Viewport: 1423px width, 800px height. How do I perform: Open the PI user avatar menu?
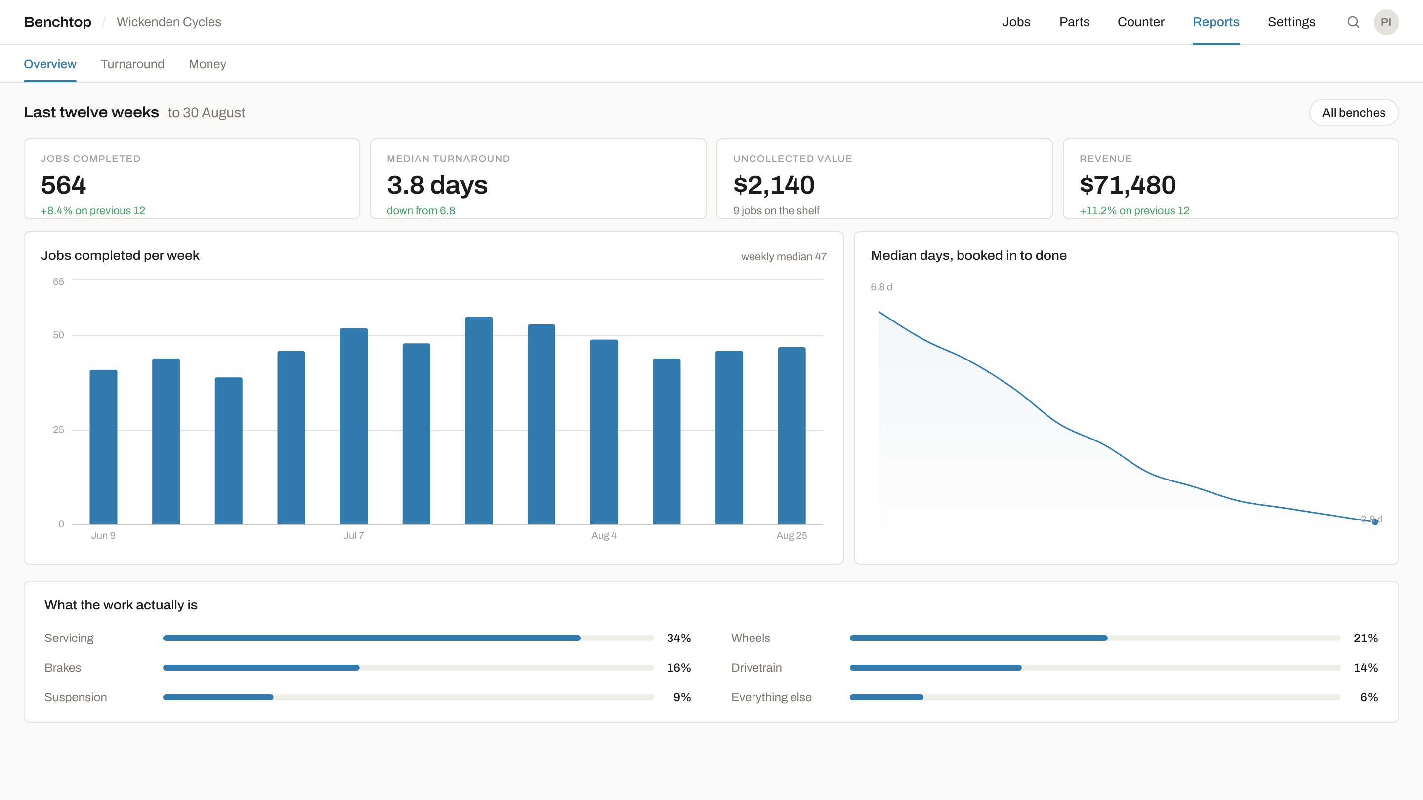1386,22
